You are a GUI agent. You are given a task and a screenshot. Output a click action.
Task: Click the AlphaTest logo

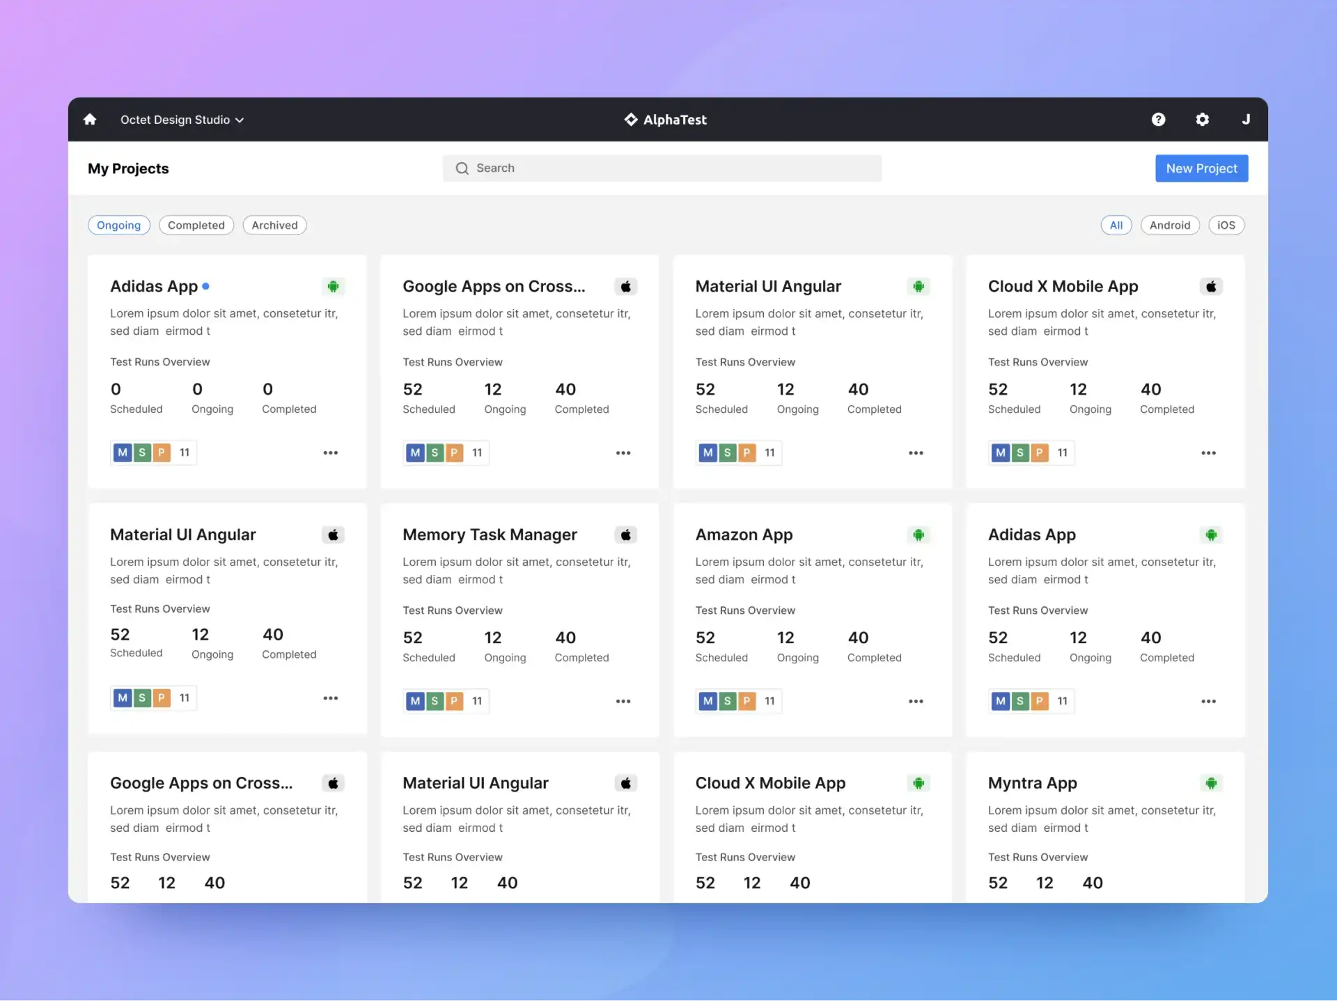(665, 120)
